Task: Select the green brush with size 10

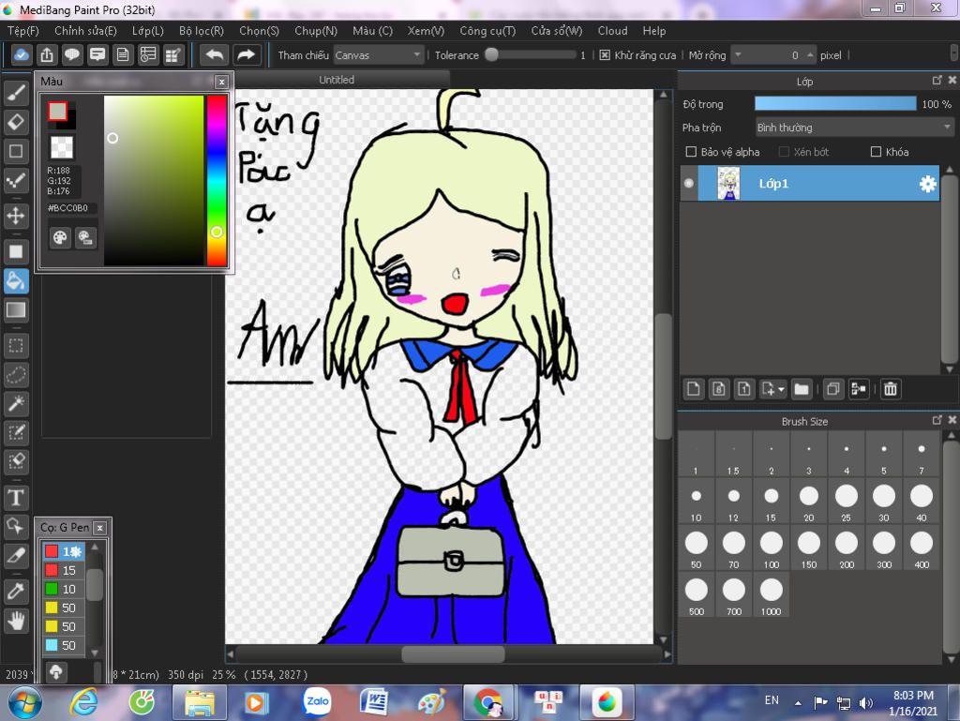Action: click(x=63, y=589)
